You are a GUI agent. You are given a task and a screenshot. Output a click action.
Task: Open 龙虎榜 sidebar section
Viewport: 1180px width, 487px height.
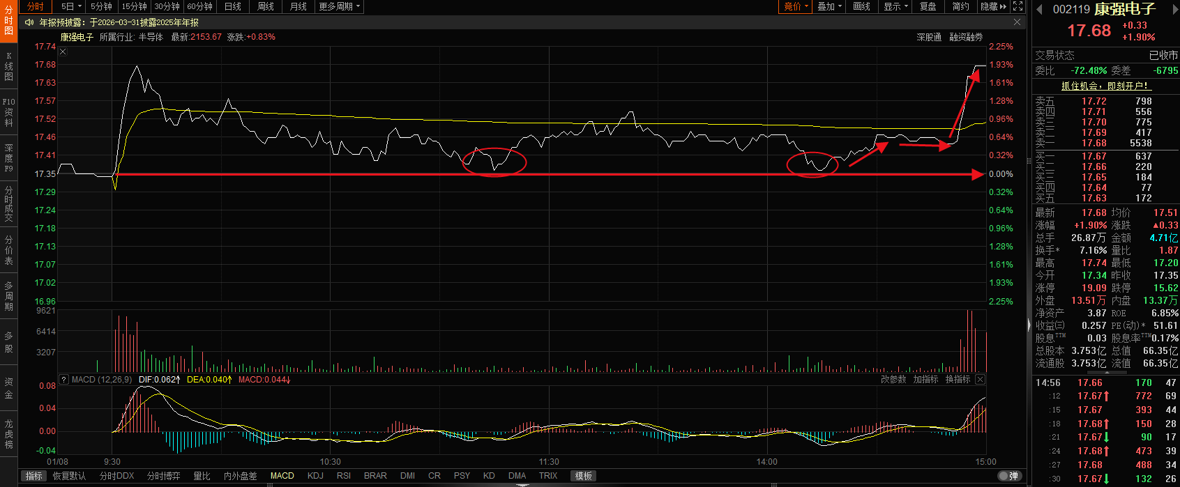coord(8,434)
